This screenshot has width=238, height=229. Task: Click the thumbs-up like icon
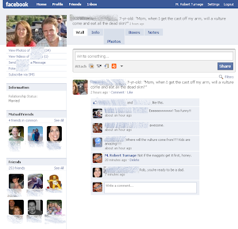point(95,102)
